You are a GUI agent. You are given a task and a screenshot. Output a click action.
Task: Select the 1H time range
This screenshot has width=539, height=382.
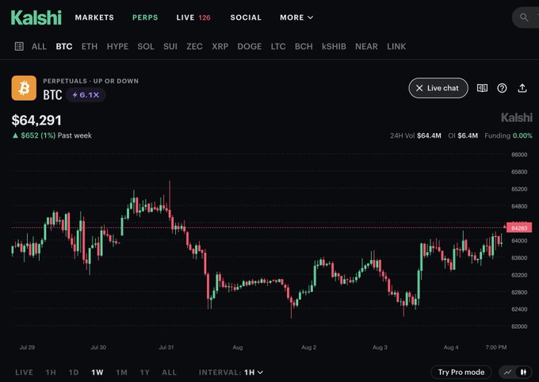(x=51, y=372)
